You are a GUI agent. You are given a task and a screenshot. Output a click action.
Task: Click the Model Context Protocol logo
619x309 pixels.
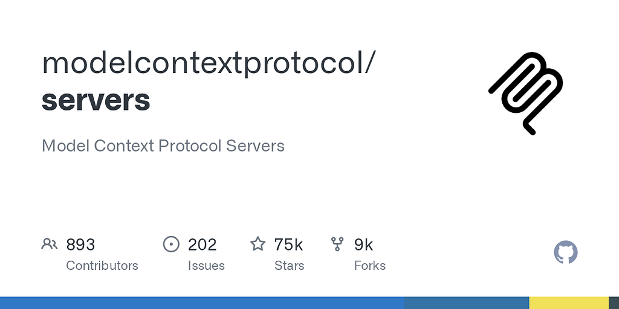pyautogui.click(x=526, y=94)
